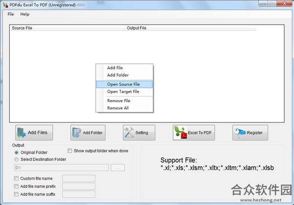The width and height of the screenshot is (294, 205).
Task: Select Open Source File menu entry
Action: [124, 84]
